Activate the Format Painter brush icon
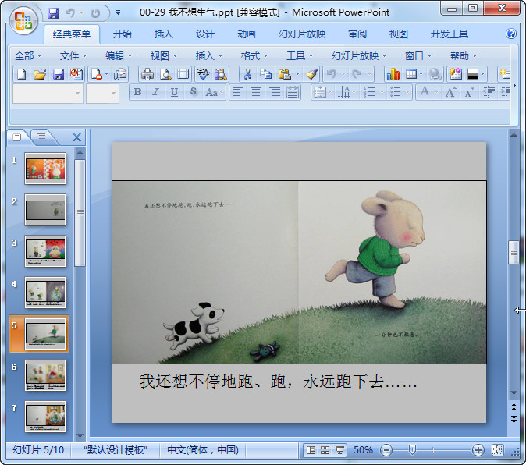The image size is (526, 465). [x=311, y=74]
